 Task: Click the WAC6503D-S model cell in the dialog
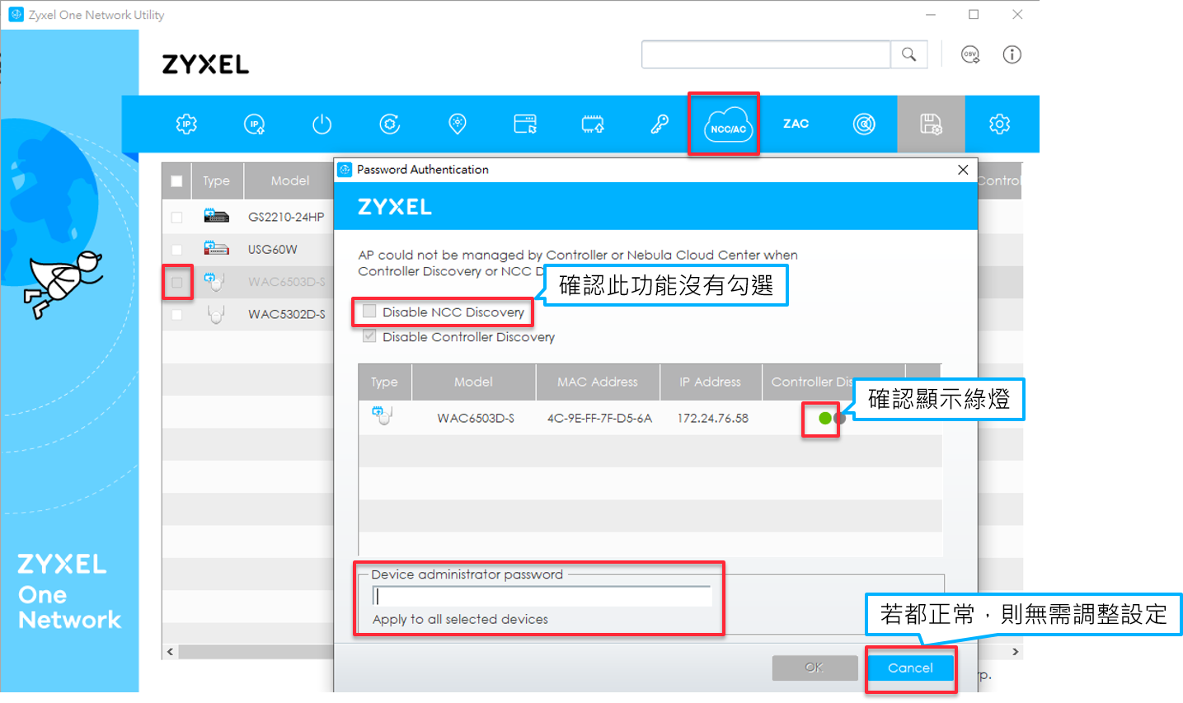[476, 419]
